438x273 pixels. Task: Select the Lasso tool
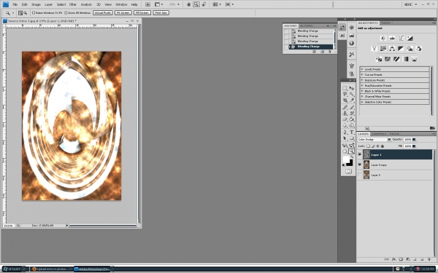tap(345, 94)
